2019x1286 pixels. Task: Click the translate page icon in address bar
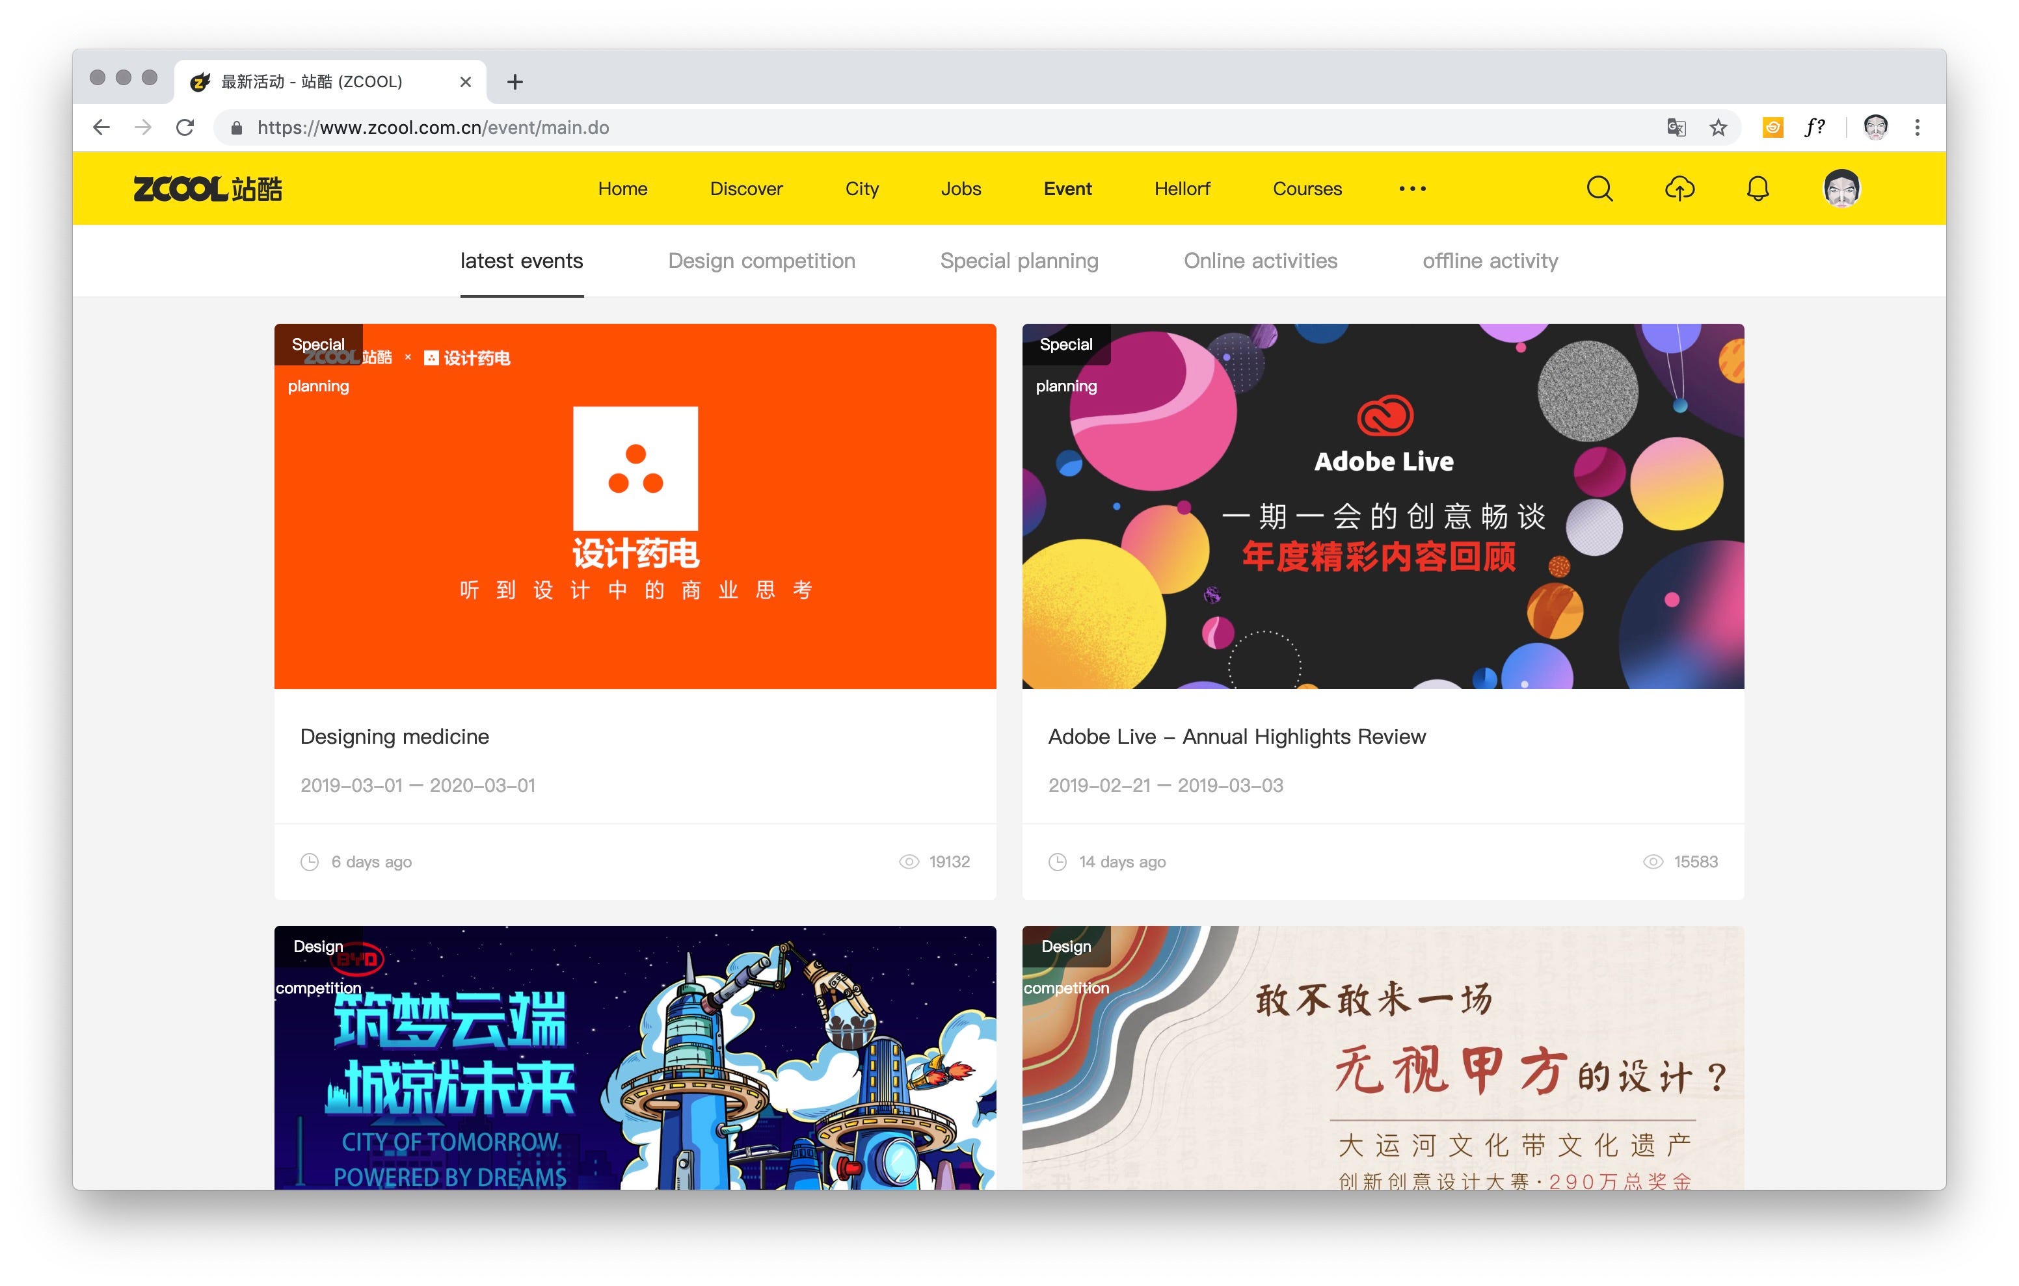click(x=1676, y=127)
